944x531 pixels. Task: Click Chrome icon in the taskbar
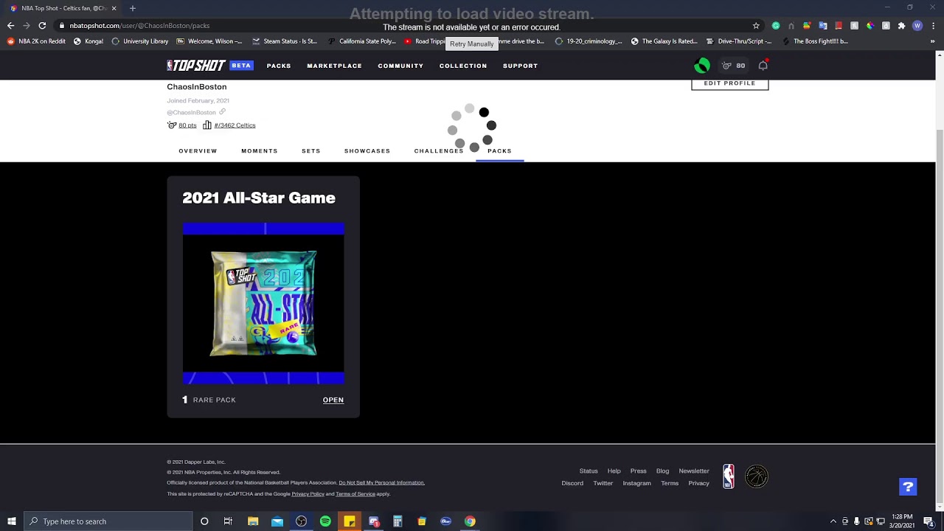(470, 521)
